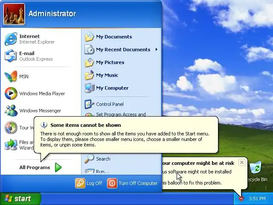This screenshot has width=273, height=205.
Task: Click the red Turn Off Computer icon
Action: pos(112,183)
